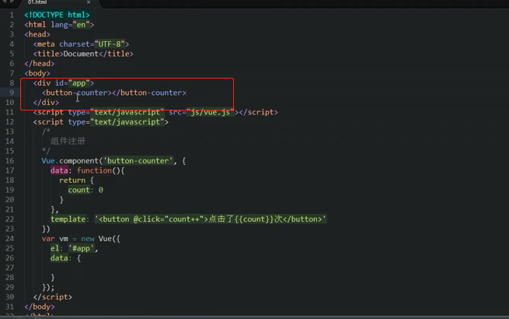Click the closing </body> tag
Screen dimensions: 509x319
[40, 307]
